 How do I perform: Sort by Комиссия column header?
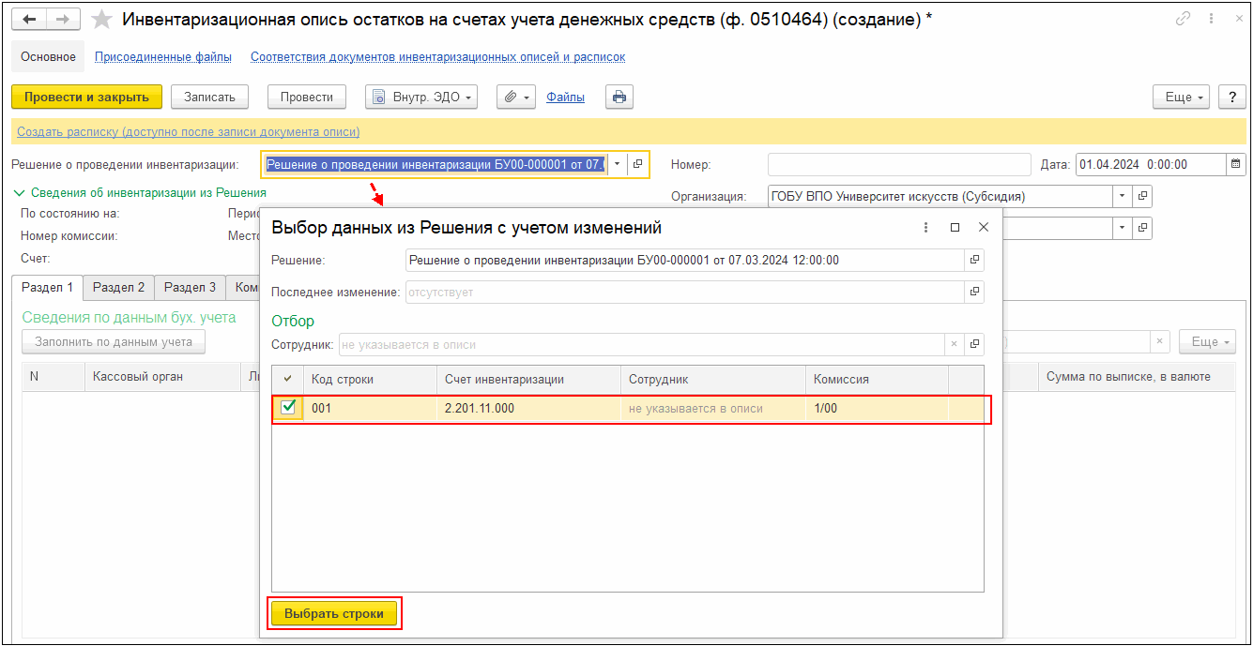tap(877, 379)
